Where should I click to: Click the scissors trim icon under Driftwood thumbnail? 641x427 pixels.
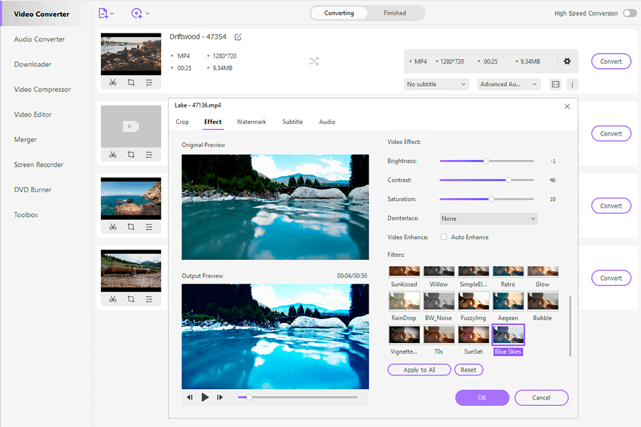tap(113, 82)
